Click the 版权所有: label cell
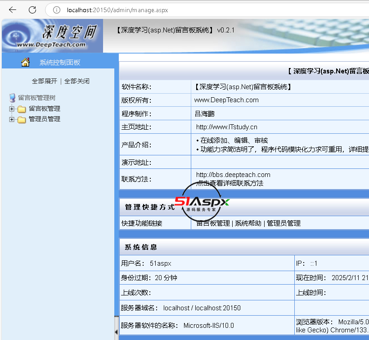This screenshot has height=340, width=369. [155, 100]
